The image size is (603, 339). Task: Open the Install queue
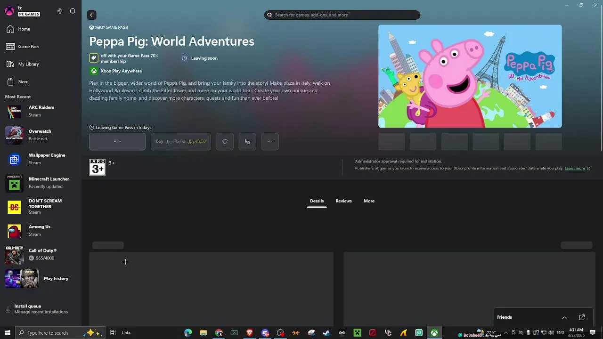tap(41, 309)
